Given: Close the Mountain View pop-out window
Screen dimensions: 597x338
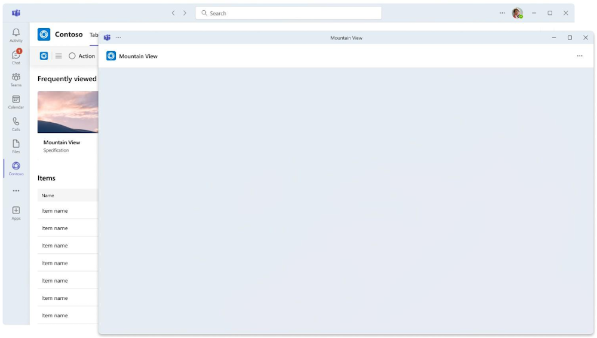Looking at the screenshot, I should point(586,38).
